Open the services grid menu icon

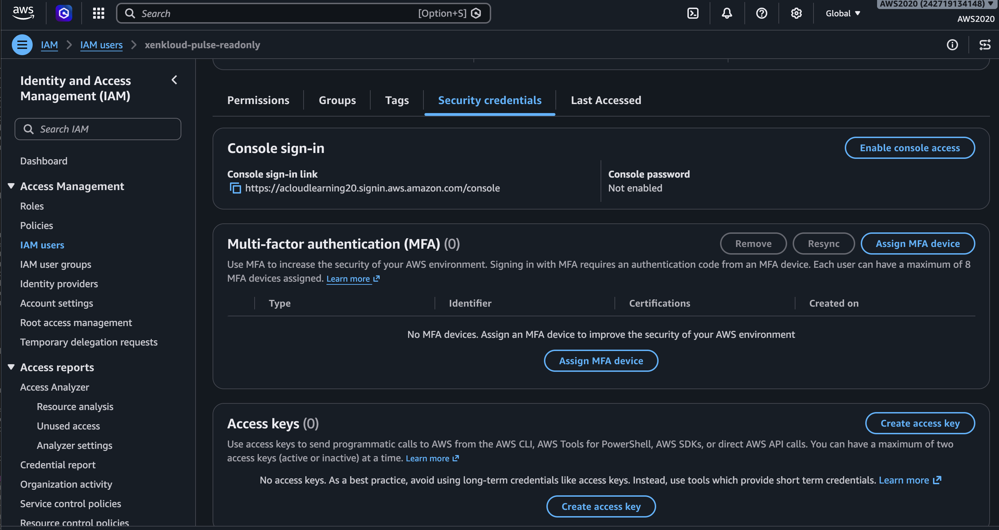coord(99,13)
